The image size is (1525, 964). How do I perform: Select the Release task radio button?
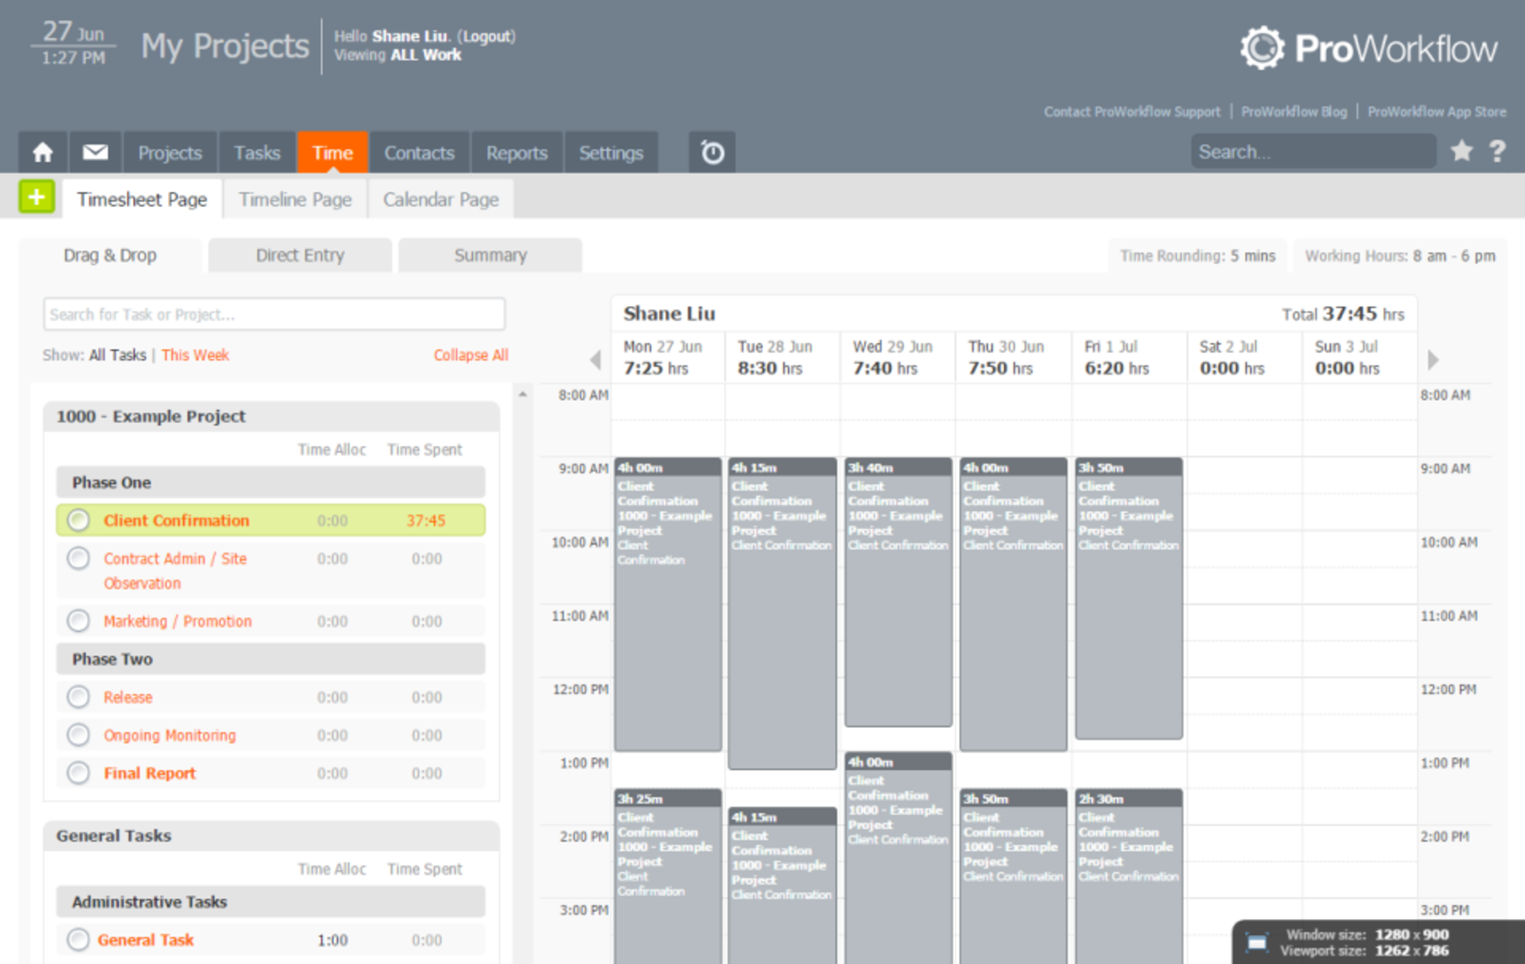[x=79, y=697]
